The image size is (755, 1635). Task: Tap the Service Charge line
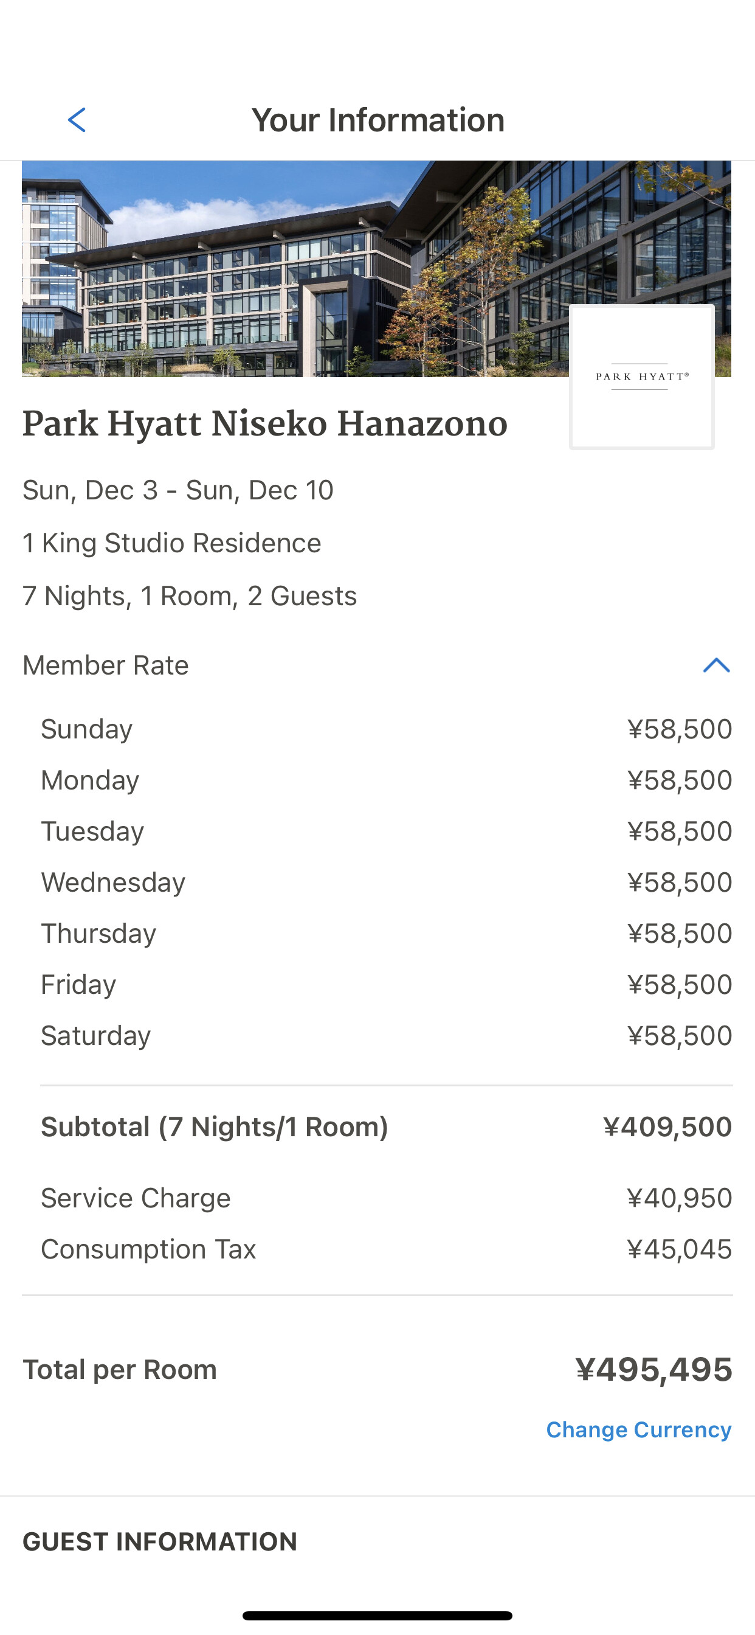pyautogui.click(x=386, y=1198)
